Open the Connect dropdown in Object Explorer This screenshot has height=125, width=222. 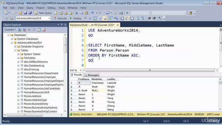coord(10,30)
